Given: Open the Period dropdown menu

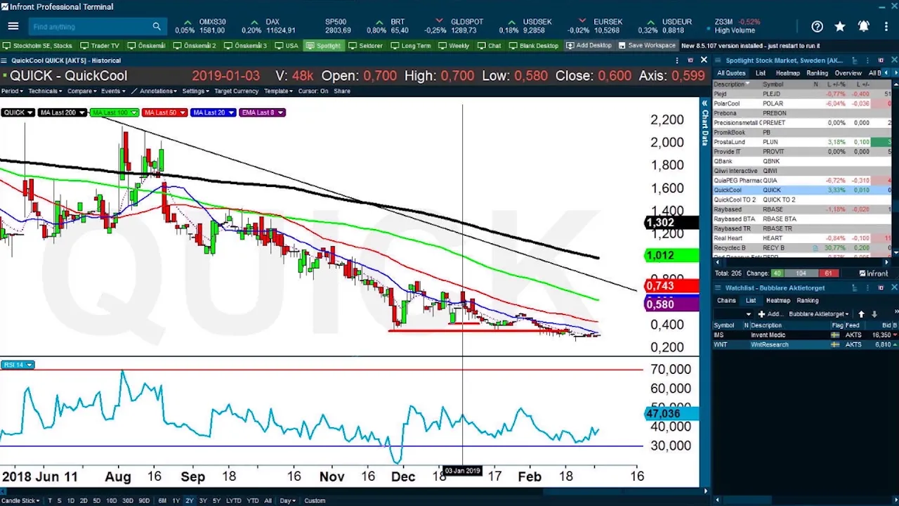Looking at the screenshot, I should [11, 91].
